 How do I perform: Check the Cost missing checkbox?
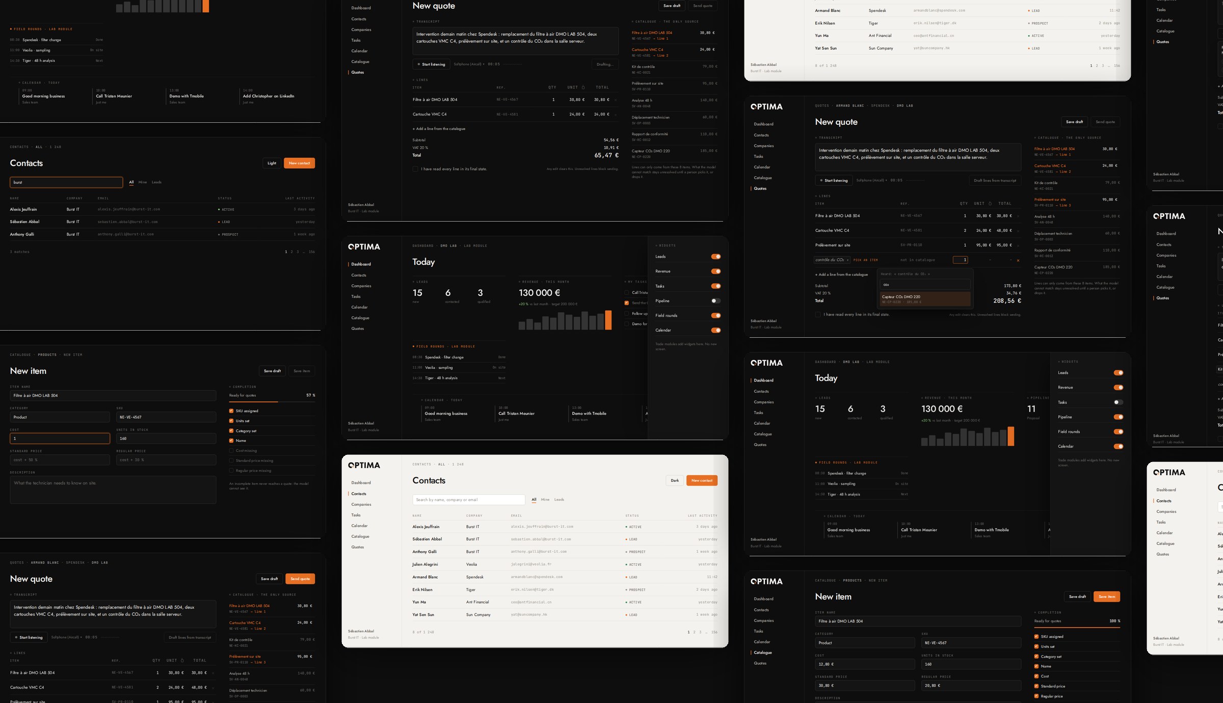tap(231, 450)
